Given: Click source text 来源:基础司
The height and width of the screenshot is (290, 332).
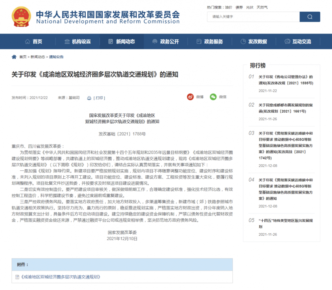Looking at the screenshot, I should coord(69,98).
